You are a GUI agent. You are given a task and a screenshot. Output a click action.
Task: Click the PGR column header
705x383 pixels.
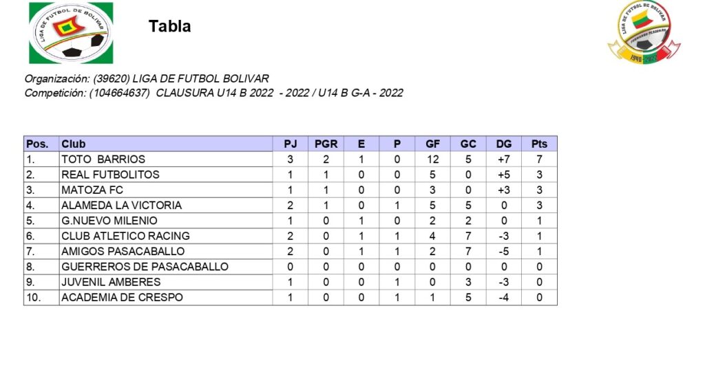point(326,144)
